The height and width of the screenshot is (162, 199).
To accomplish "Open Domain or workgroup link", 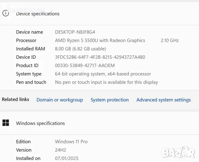I will click(60, 100).
